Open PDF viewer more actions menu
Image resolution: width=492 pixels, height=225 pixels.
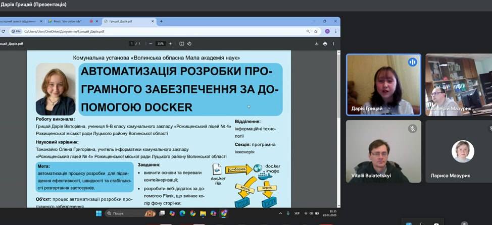pos(333,43)
